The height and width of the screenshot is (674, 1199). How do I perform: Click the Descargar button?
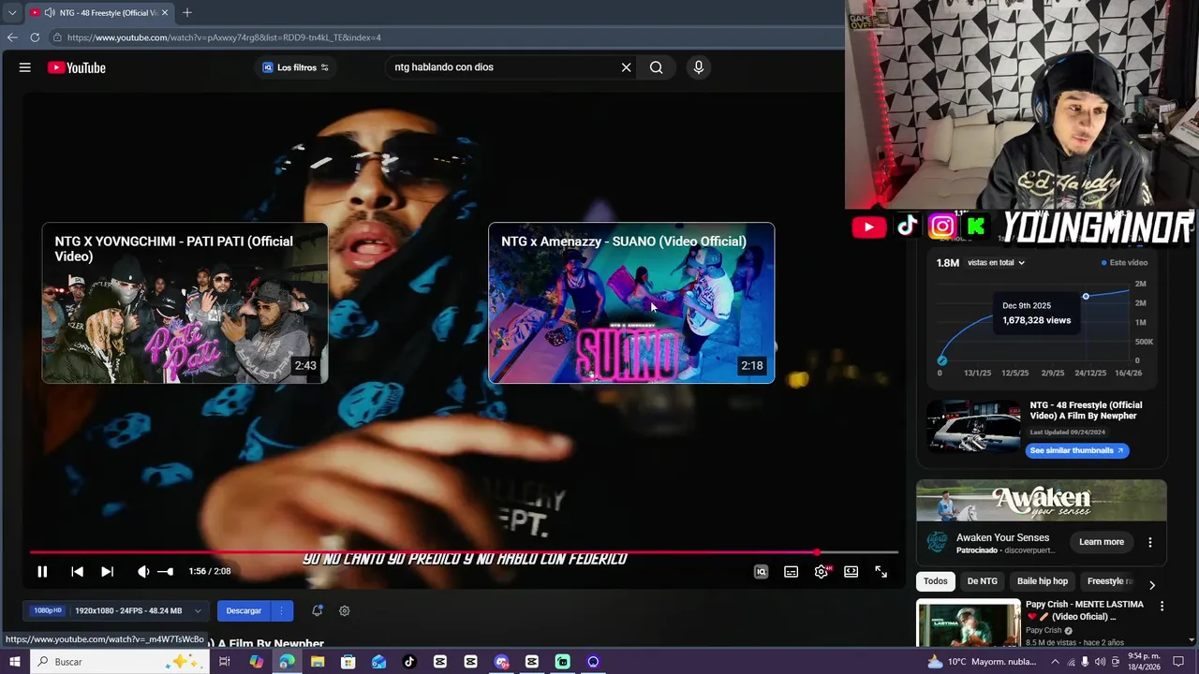244,610
